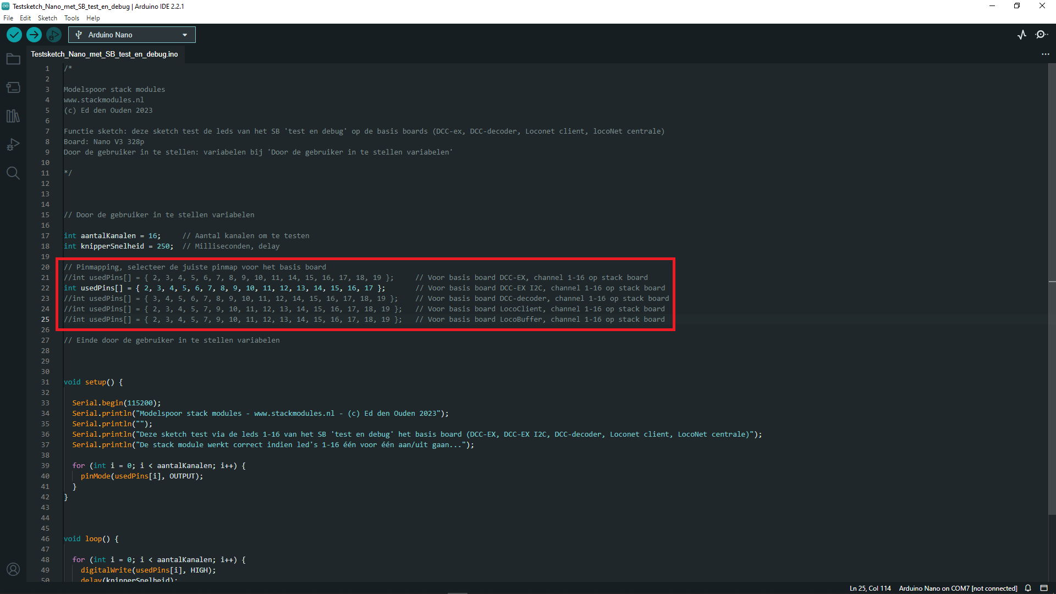The width and height of the screenshot is (1056, 594).
Task: Click the COM7 connection status text
Action: pos(959,588)
